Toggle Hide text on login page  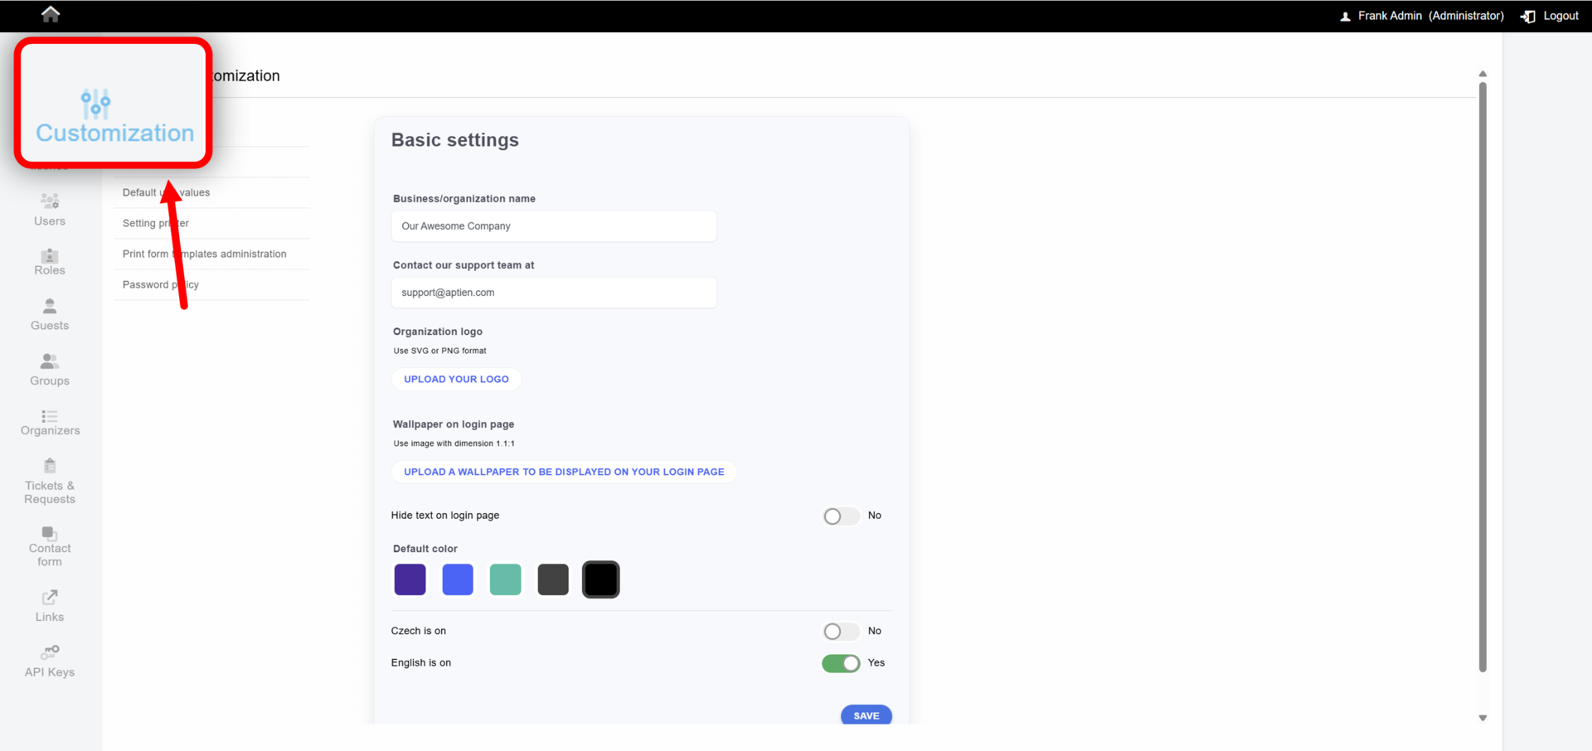(841, 516)
